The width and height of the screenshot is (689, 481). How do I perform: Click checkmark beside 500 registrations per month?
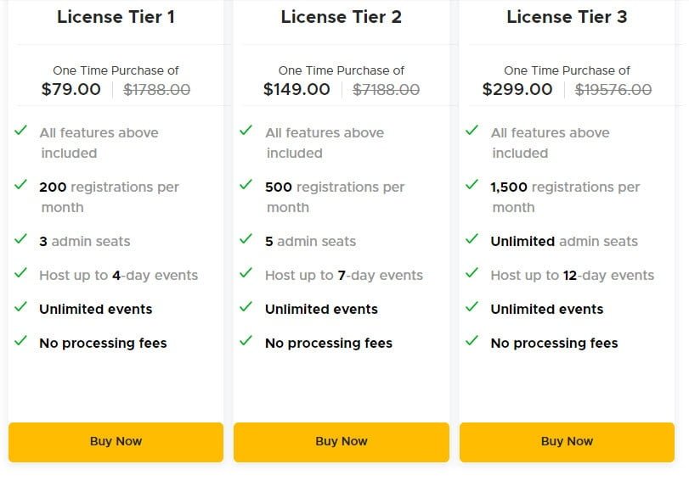point(246,185)
